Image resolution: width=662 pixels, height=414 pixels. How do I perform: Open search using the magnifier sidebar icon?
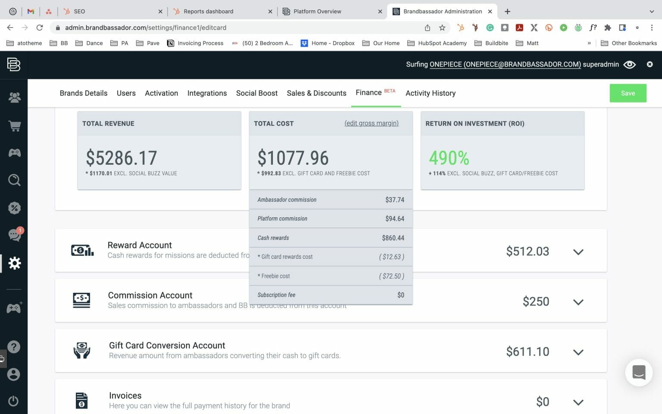[14, 180]
